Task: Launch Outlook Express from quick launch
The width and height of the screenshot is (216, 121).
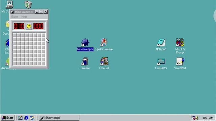Action: click(32, 118)
